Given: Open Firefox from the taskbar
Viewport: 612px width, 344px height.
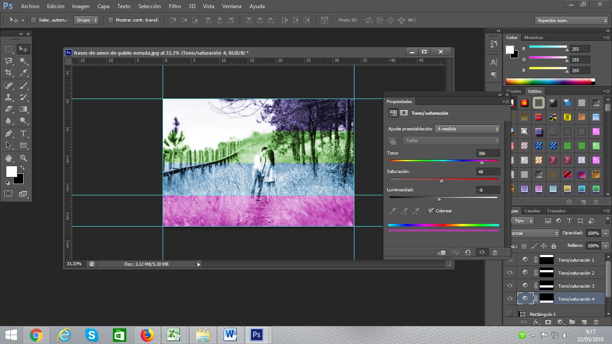Looking at the screenshot, I should [147, 335].
